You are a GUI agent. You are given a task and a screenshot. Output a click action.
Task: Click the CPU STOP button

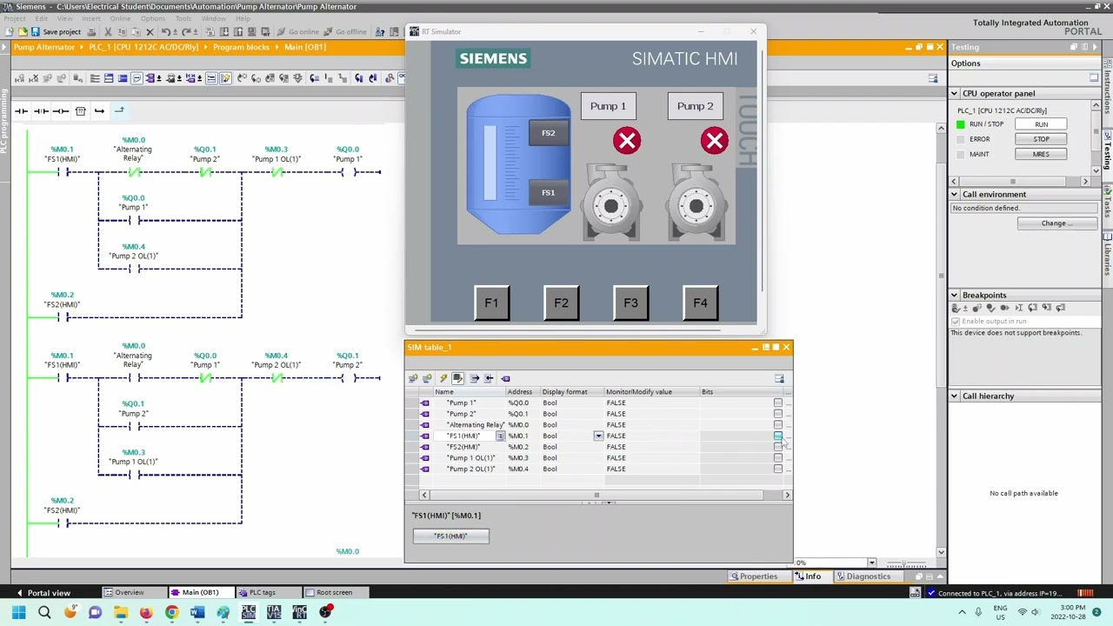pyautogui.click(x=1041, y=139)
